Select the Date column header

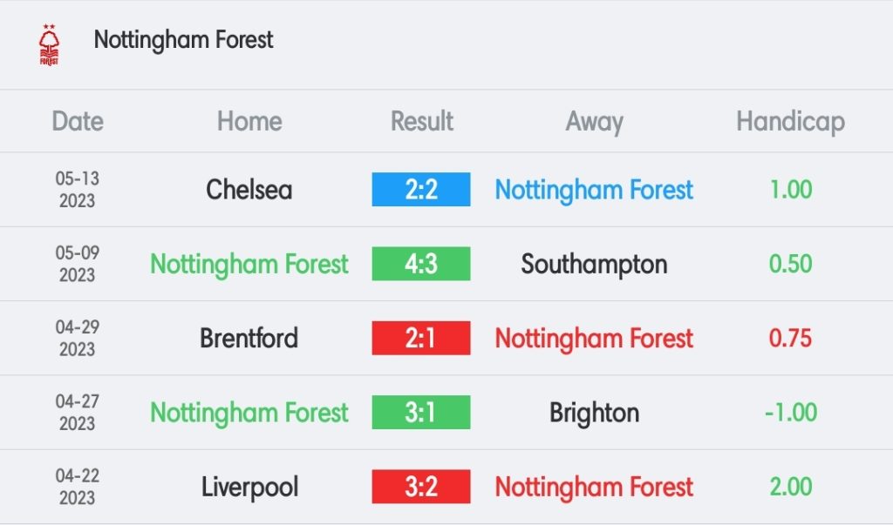[x=78, y=121]
